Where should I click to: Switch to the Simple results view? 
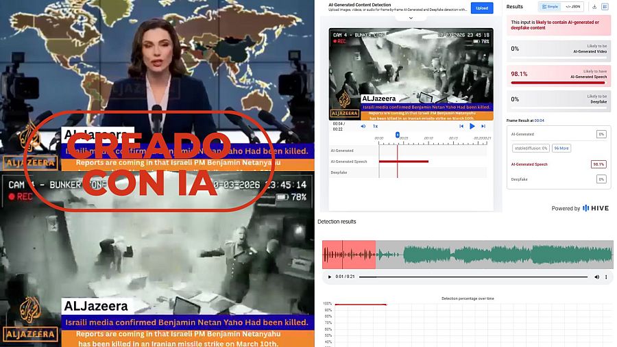[549, 7]
